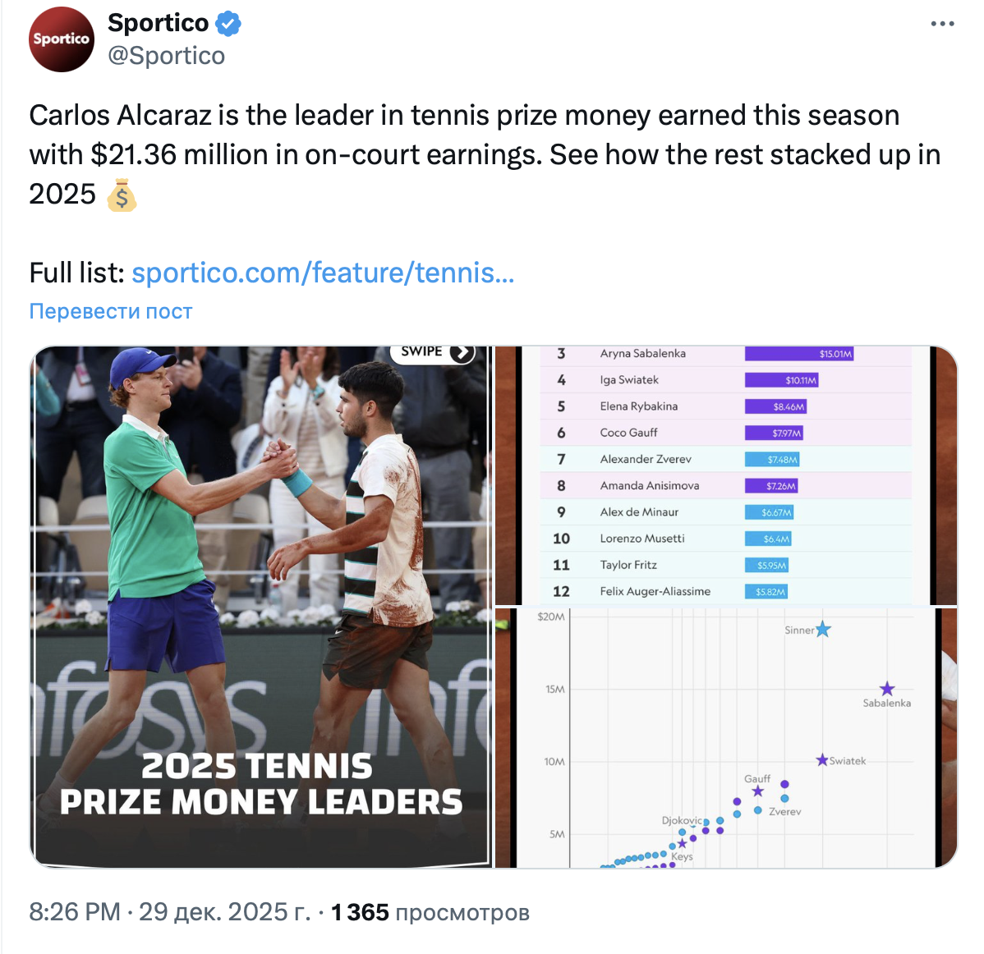
Task: Click the "Перевести пост" translate link
Action: (x=111, y=311)
